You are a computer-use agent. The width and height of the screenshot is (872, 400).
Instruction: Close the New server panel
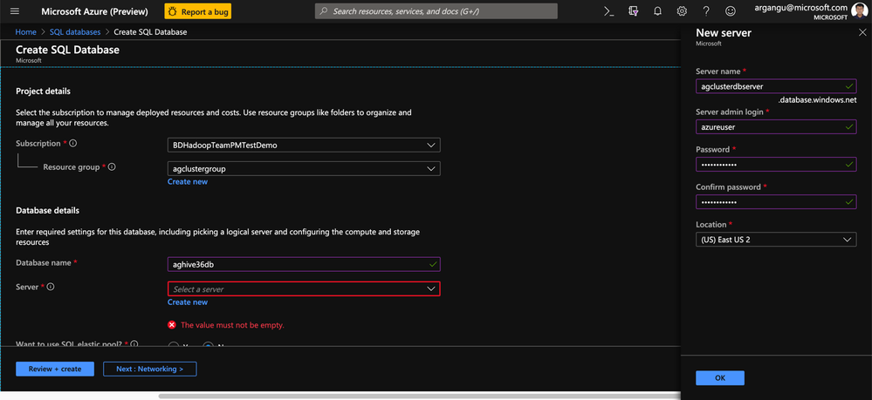(862, 33)
